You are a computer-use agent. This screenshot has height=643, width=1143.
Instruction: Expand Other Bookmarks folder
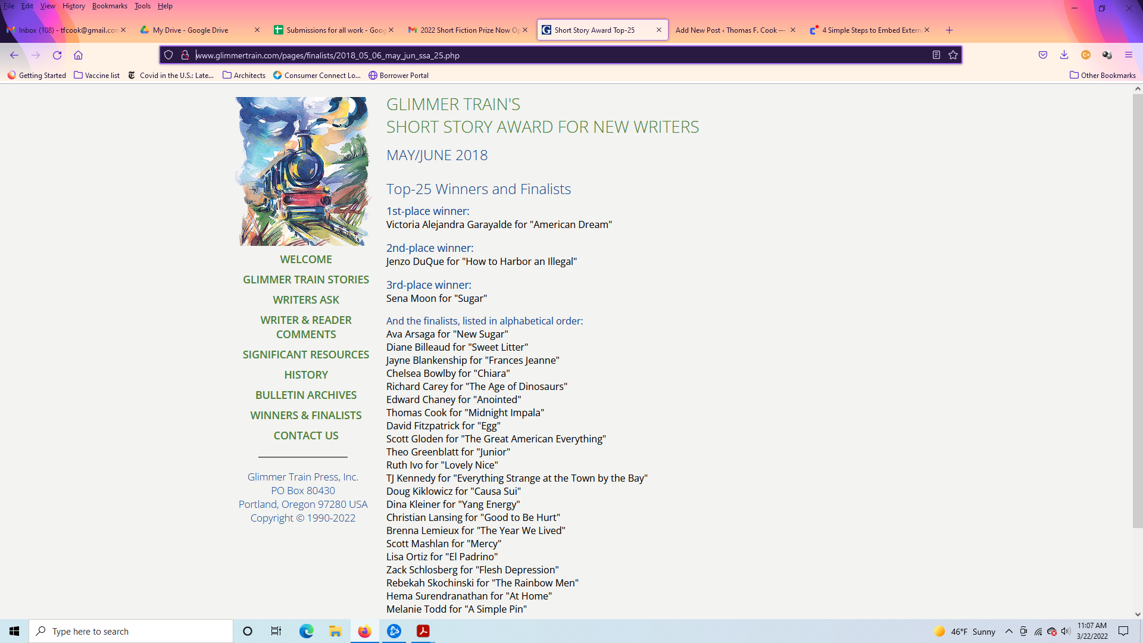point(1103,75)
